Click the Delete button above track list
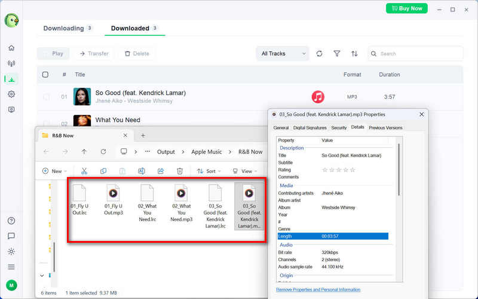 click(x=137, y=54)
